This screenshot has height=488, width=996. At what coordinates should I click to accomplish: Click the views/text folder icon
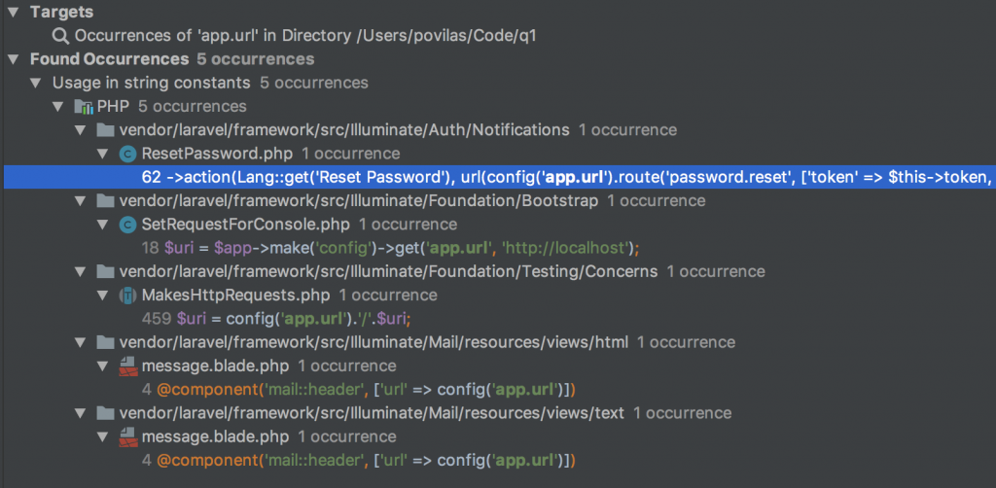click(x=105, y=414)
